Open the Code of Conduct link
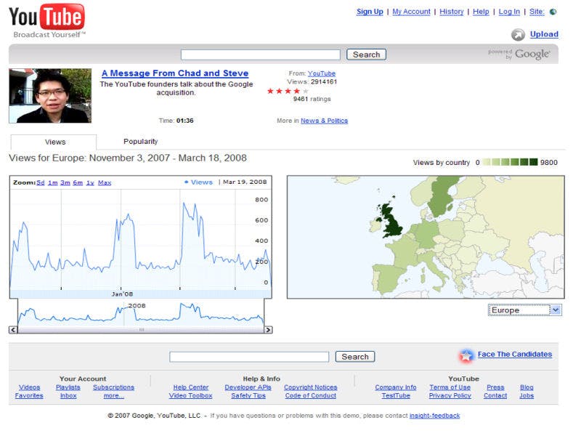Image resolution: width=581 pixels, height=436 pixels. 311,395
